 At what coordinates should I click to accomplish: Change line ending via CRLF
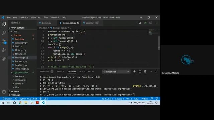click(136, 99)
